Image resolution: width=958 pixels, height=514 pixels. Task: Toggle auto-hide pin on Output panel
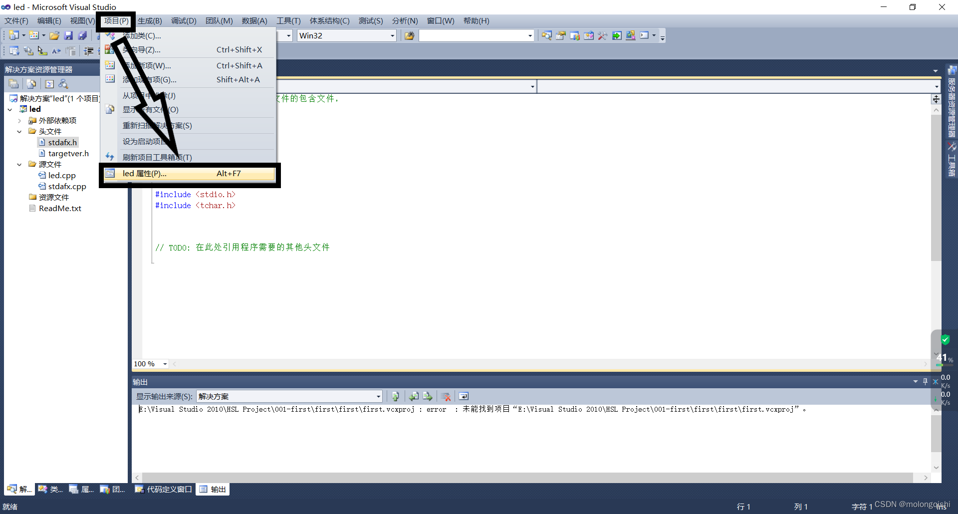925,381
